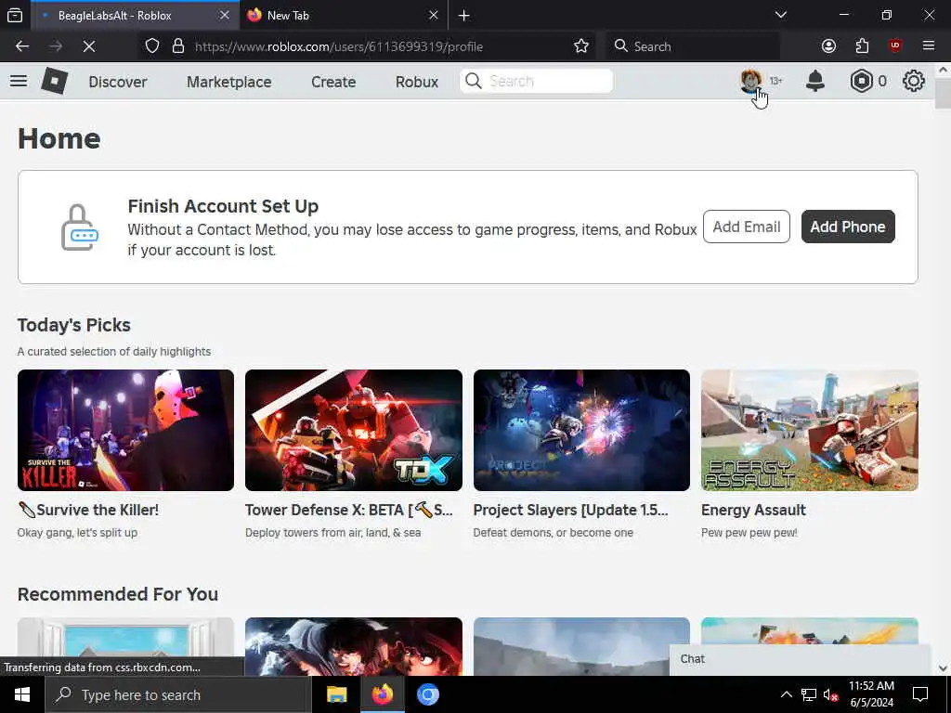Open the Firefox extensions puzzle icon
Screen dimensions: 951x713
(862, 46)
